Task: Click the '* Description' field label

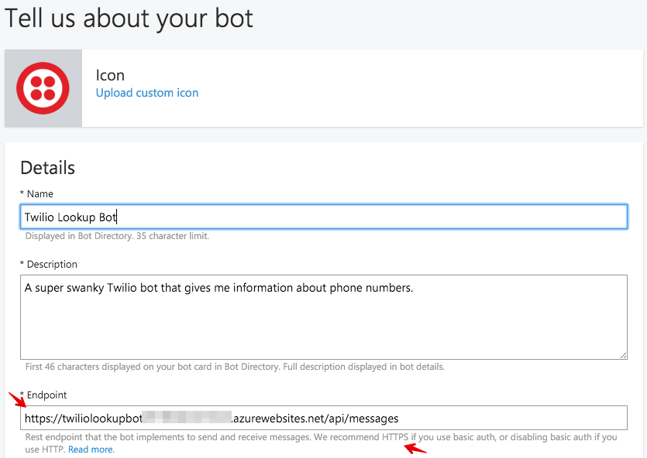Action: coord(49,264)
